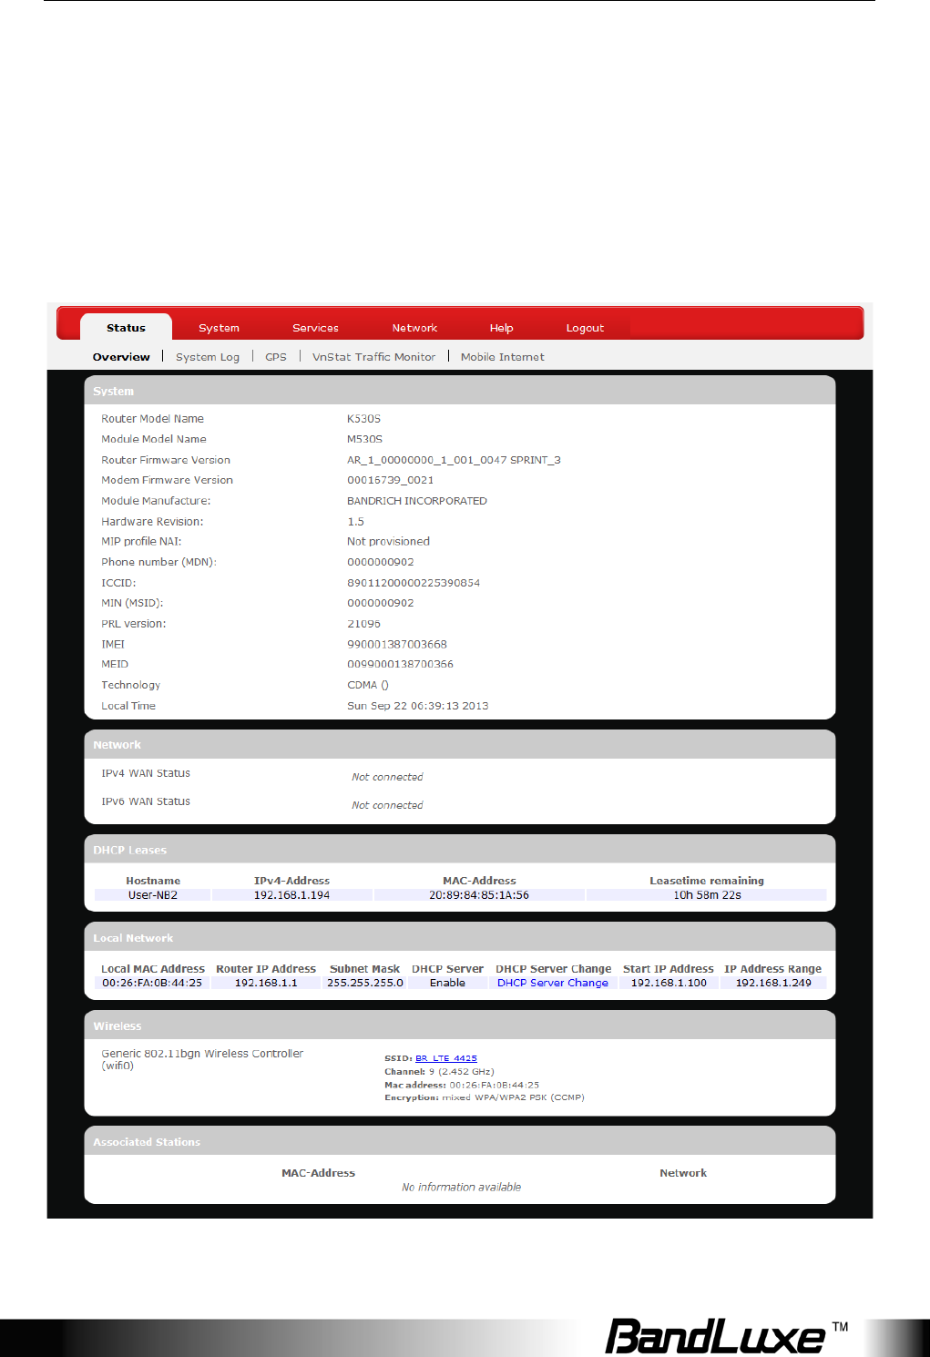Screen dimensions: 930x1357
Task: Open the Services tab
Action: pos(315,328)
